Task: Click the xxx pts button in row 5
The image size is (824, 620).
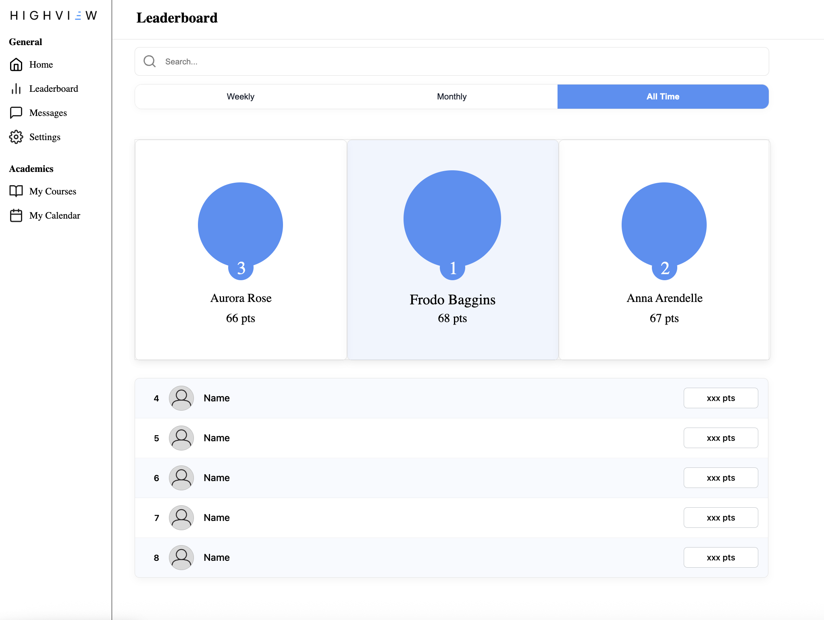Action: coord(720,438)
